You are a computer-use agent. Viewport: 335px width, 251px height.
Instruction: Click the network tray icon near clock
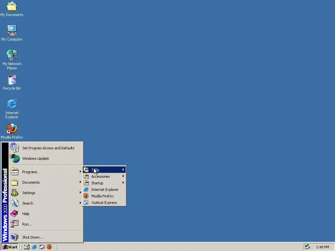(x=307, y=247)
